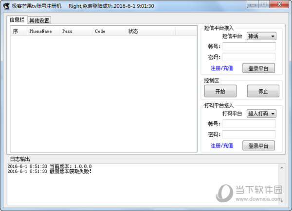
Task: Open the 其他设置 tab
Action: (x=39, y=20)
